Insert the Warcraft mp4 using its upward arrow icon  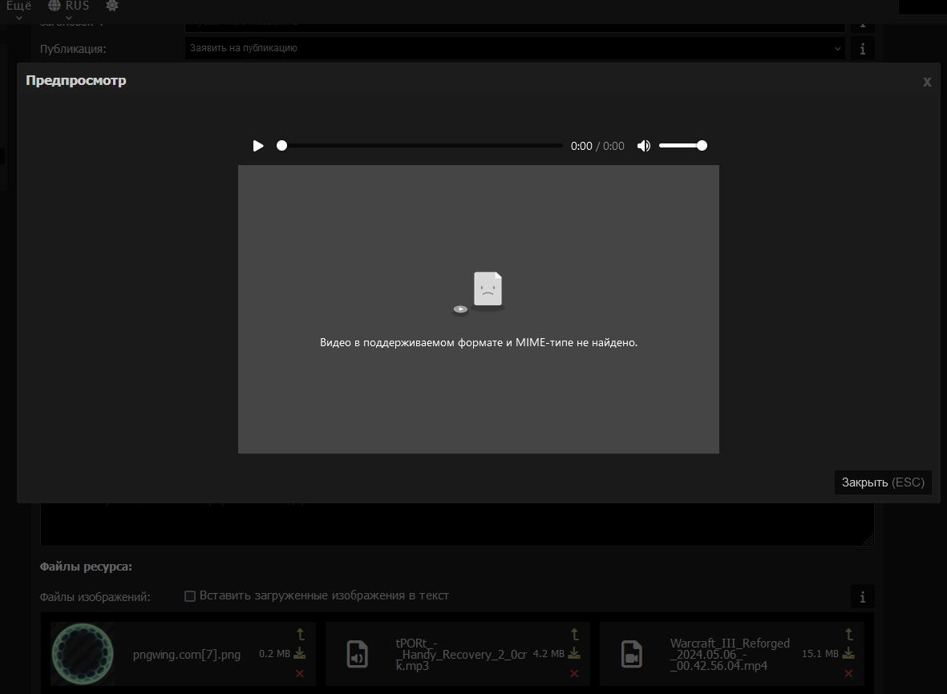pyautogui.click(x=849, y=634)
